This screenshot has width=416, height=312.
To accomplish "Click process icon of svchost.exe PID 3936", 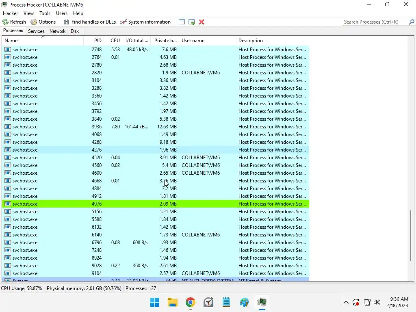I will [8, 127].
